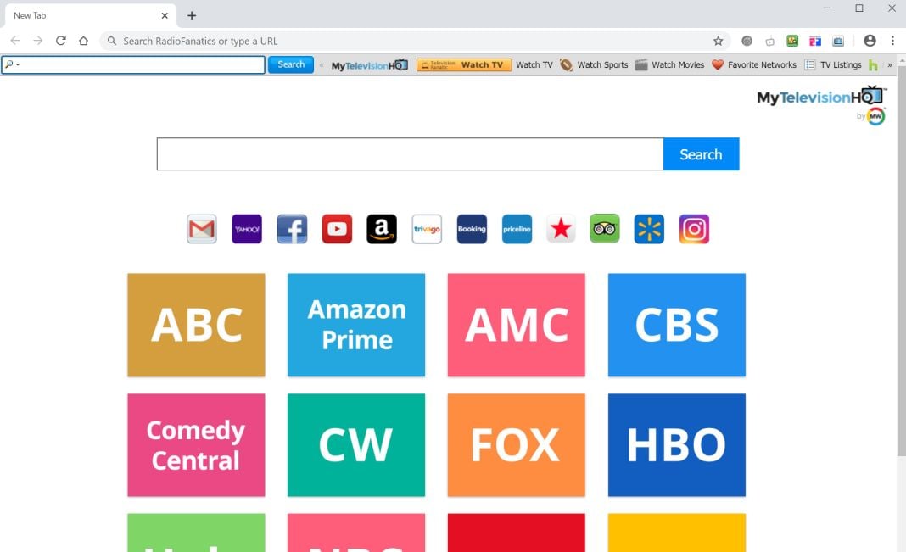Screen dimensions: 906x552
Task: Open the FOX channel tile
Action: [517, 445]
